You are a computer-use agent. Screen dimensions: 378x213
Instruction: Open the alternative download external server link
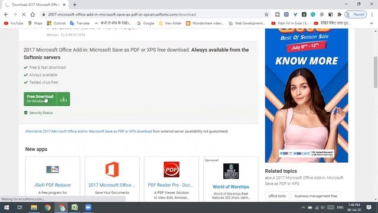coord(89,131)
